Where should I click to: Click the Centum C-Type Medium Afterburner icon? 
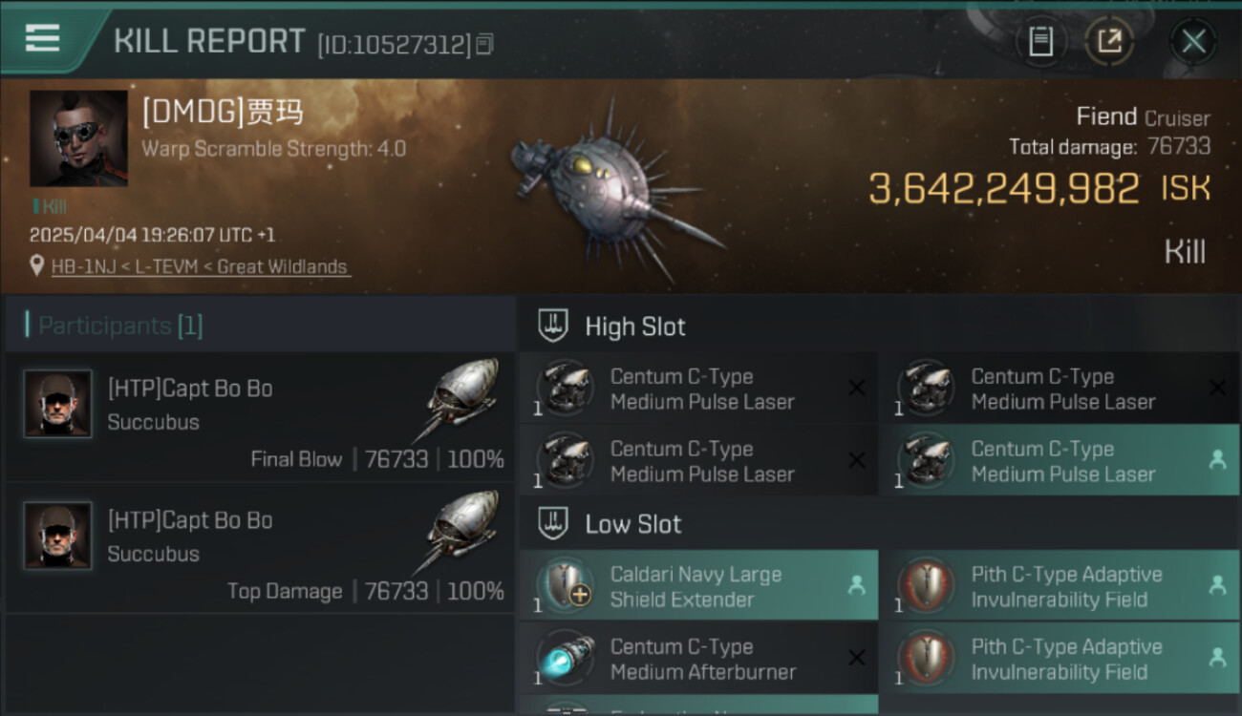565,658
